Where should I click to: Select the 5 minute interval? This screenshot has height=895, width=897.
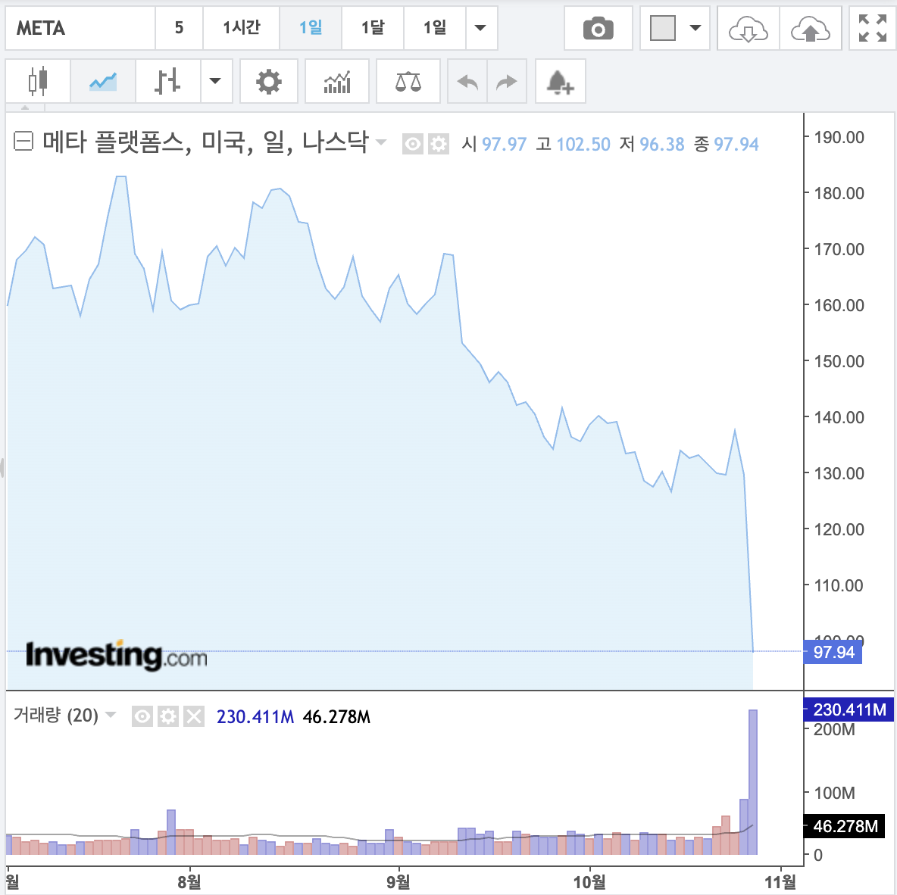tap(179, 28)
